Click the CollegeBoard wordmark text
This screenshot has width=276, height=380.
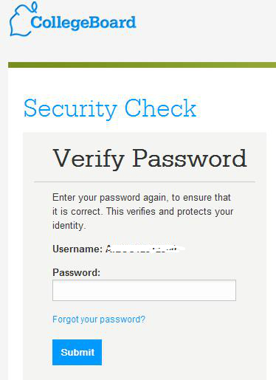point(83,24)
